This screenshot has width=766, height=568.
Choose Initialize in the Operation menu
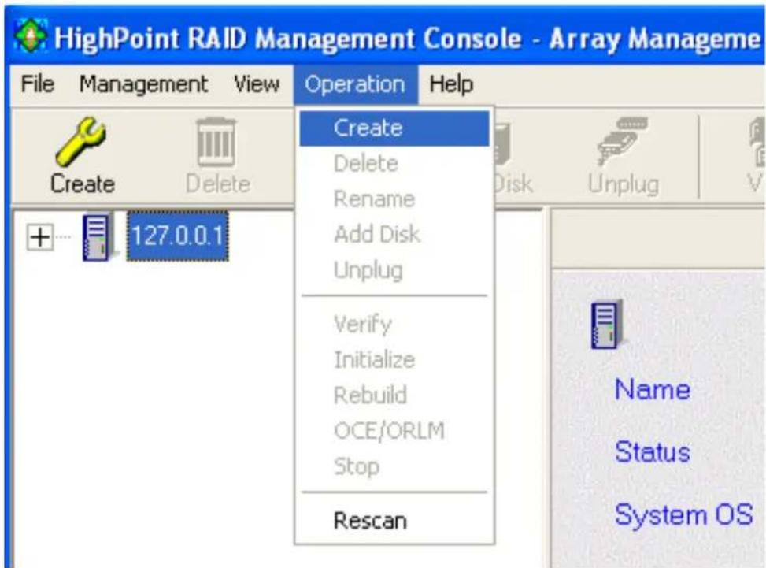coord(394,360)
